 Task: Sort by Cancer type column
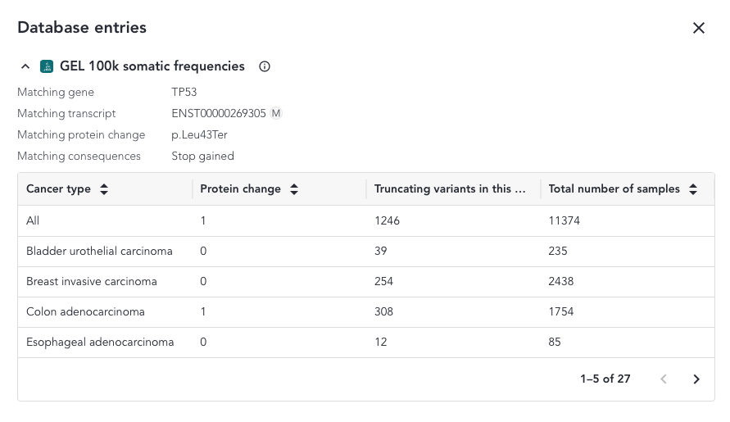[104, 189]
